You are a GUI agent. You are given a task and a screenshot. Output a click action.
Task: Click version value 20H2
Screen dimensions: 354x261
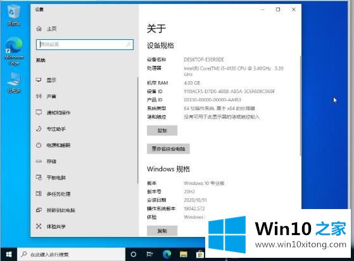tap(189, 192)
